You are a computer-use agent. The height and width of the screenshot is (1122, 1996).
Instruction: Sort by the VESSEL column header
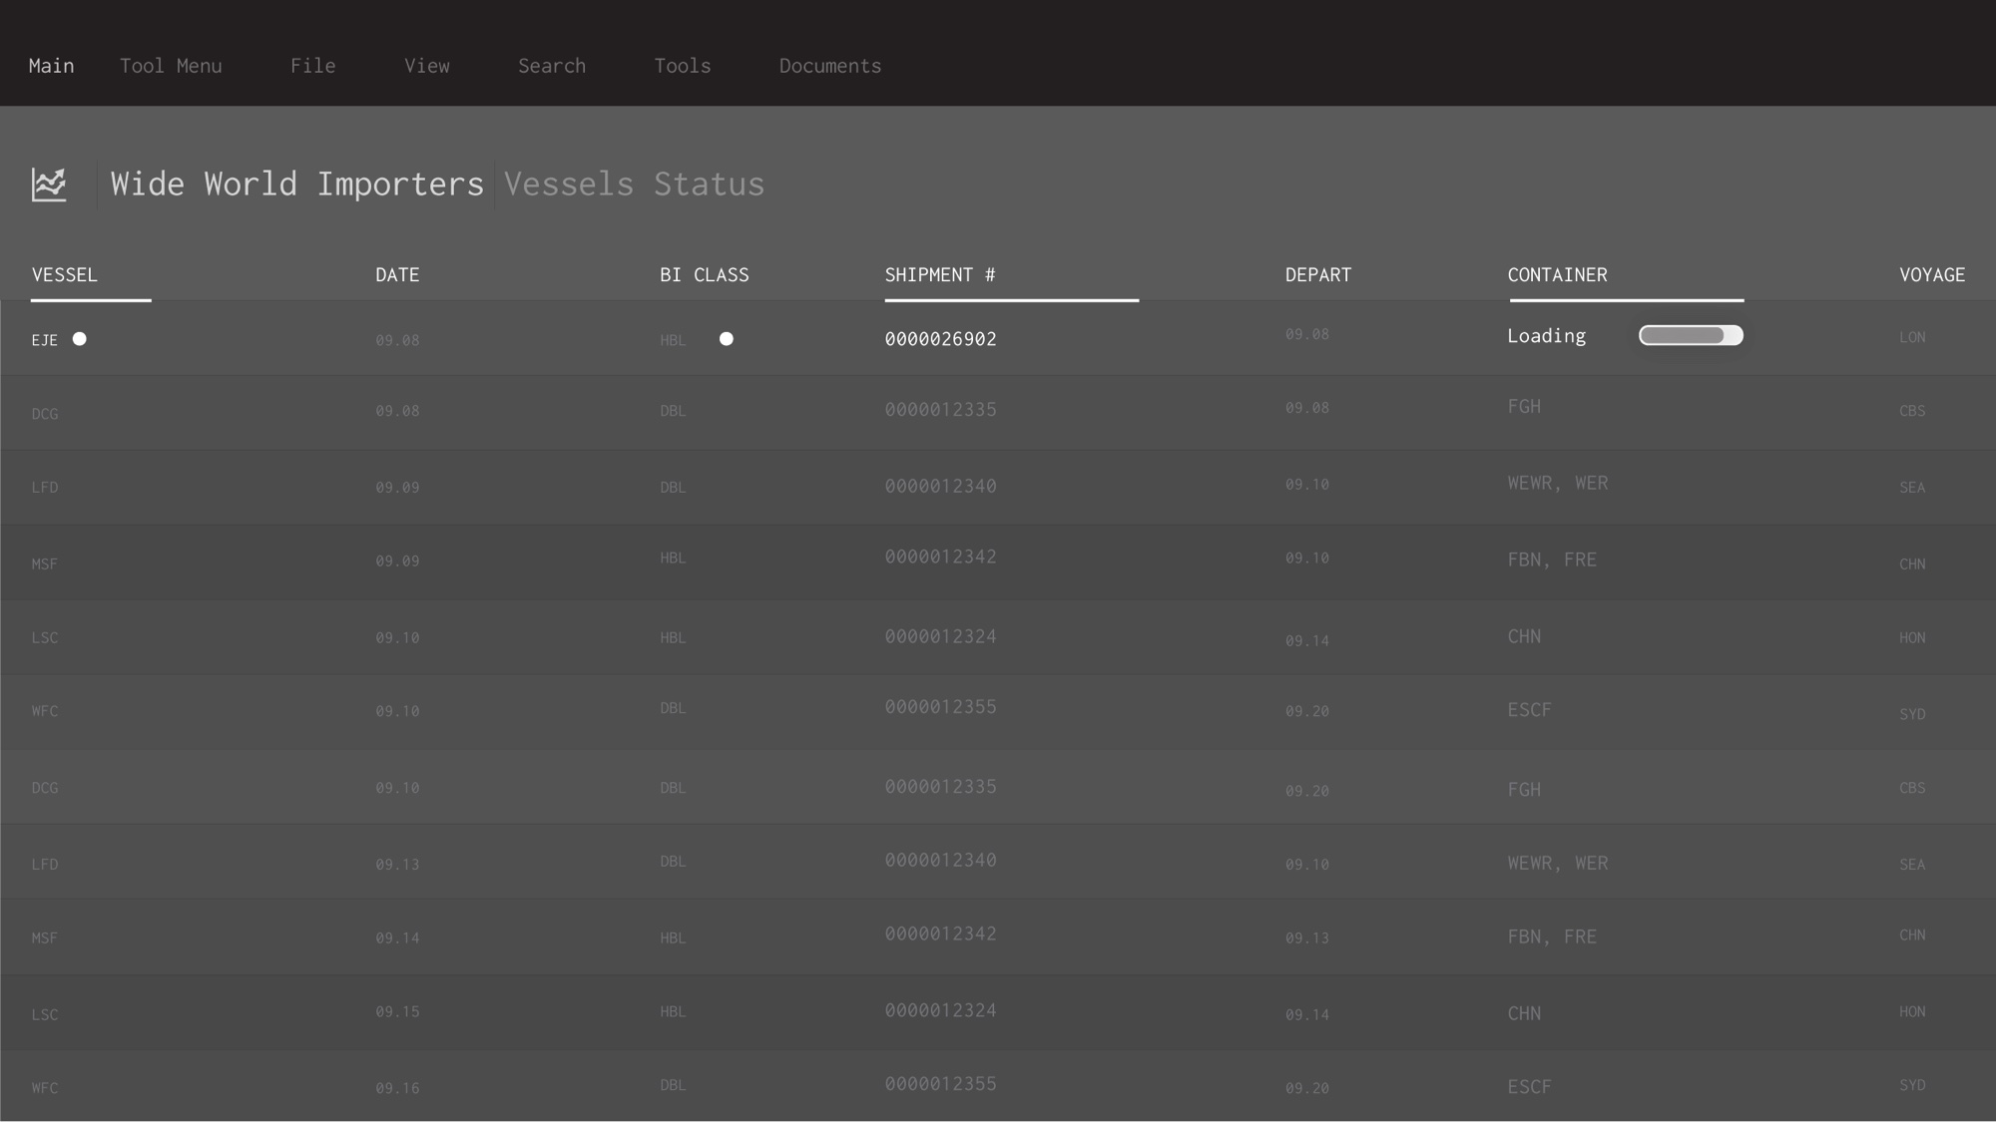(x=65, y=275)
